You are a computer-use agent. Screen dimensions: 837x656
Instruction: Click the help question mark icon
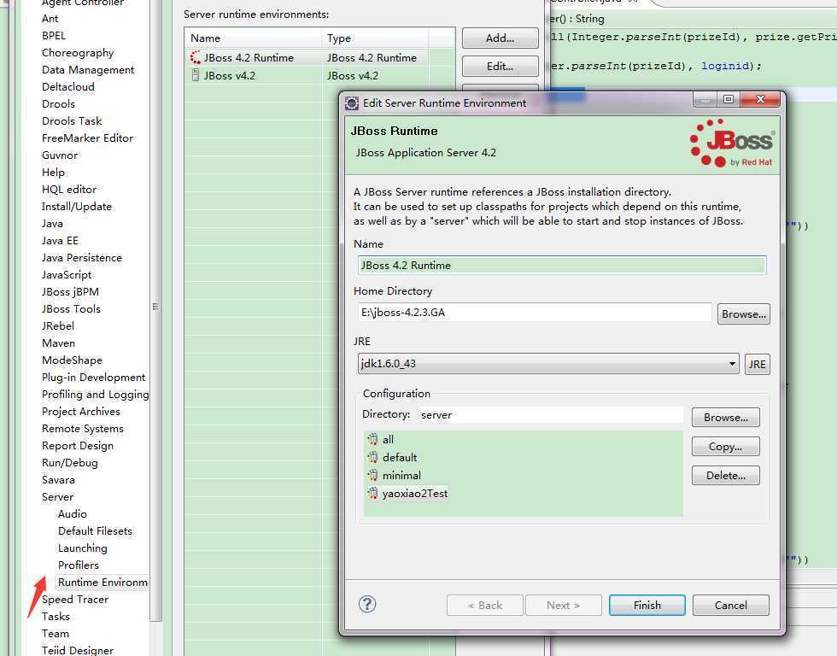(367, 604)
